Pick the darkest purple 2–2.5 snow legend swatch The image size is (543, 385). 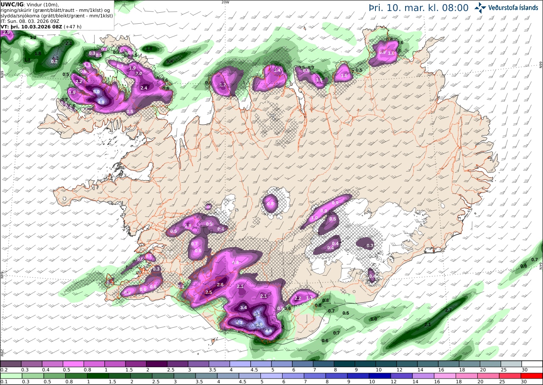157,364
